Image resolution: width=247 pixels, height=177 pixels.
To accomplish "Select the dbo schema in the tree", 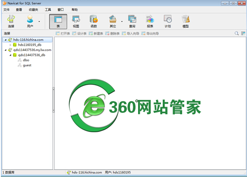I will (26, 60).
